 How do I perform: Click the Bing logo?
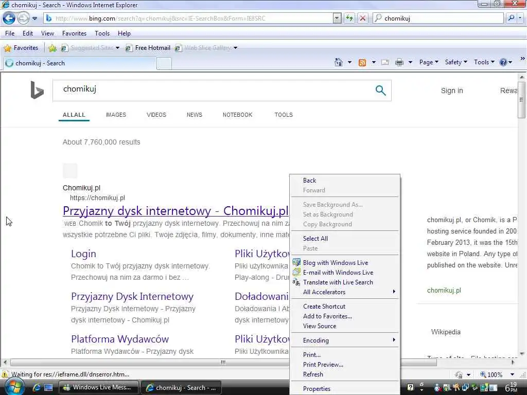point(37,90)
